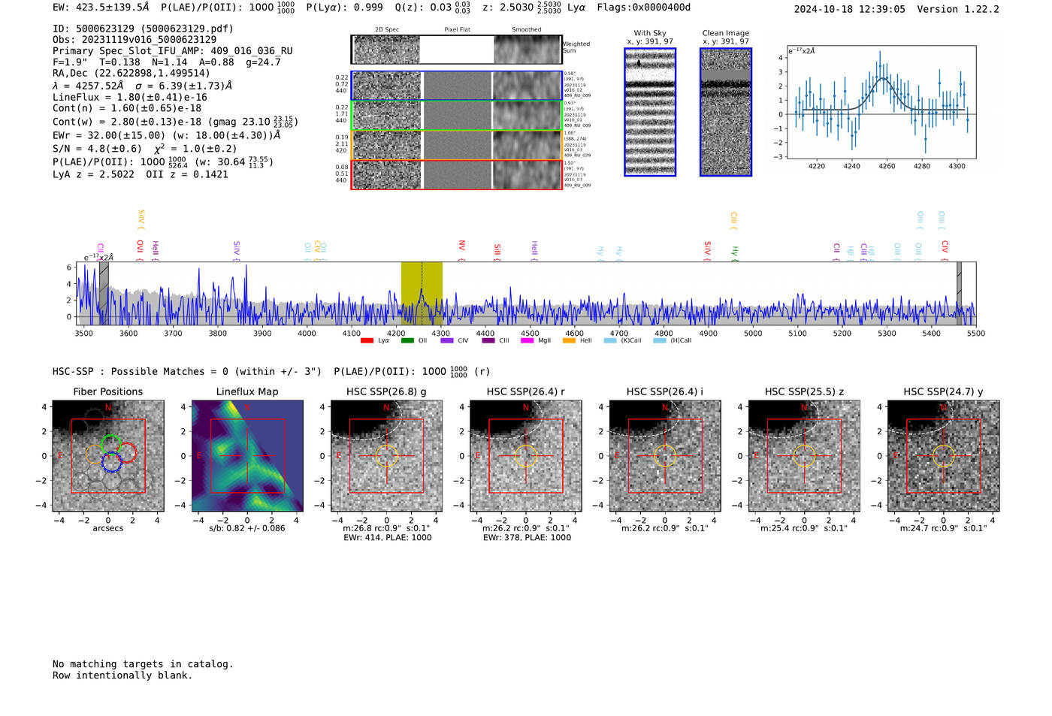Screen dimensions: 1052x716
Task: Click the S/N = 4.8(±0.6) value
Action: pyautogui.click(x=97, y=148)
